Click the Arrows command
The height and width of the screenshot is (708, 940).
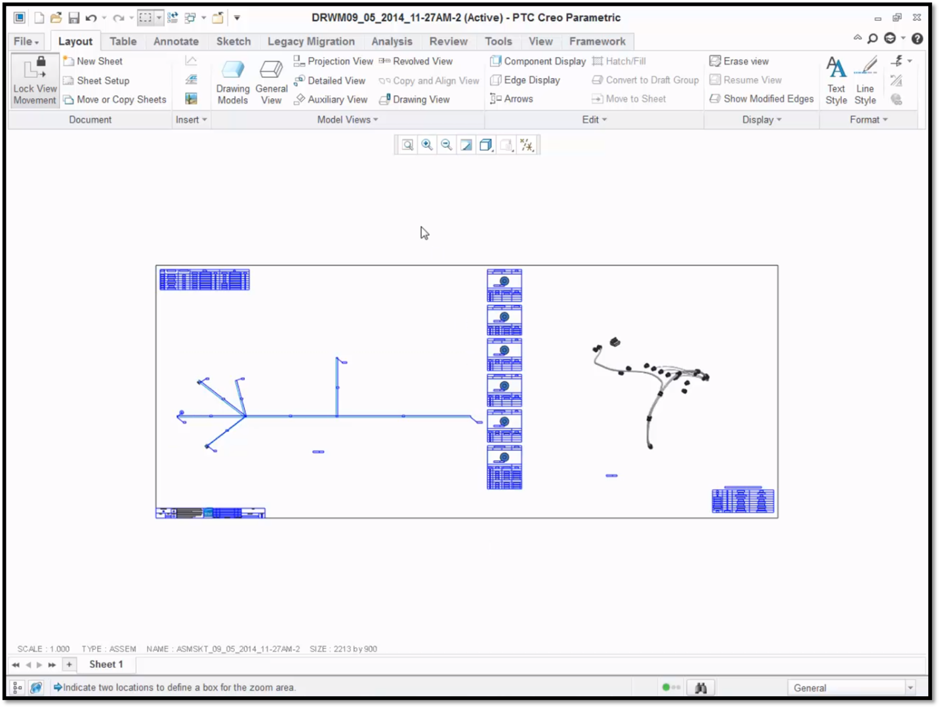[512, 99]
